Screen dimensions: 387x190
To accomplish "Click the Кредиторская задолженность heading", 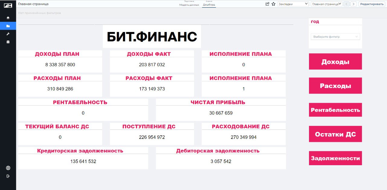I will 80,151.
